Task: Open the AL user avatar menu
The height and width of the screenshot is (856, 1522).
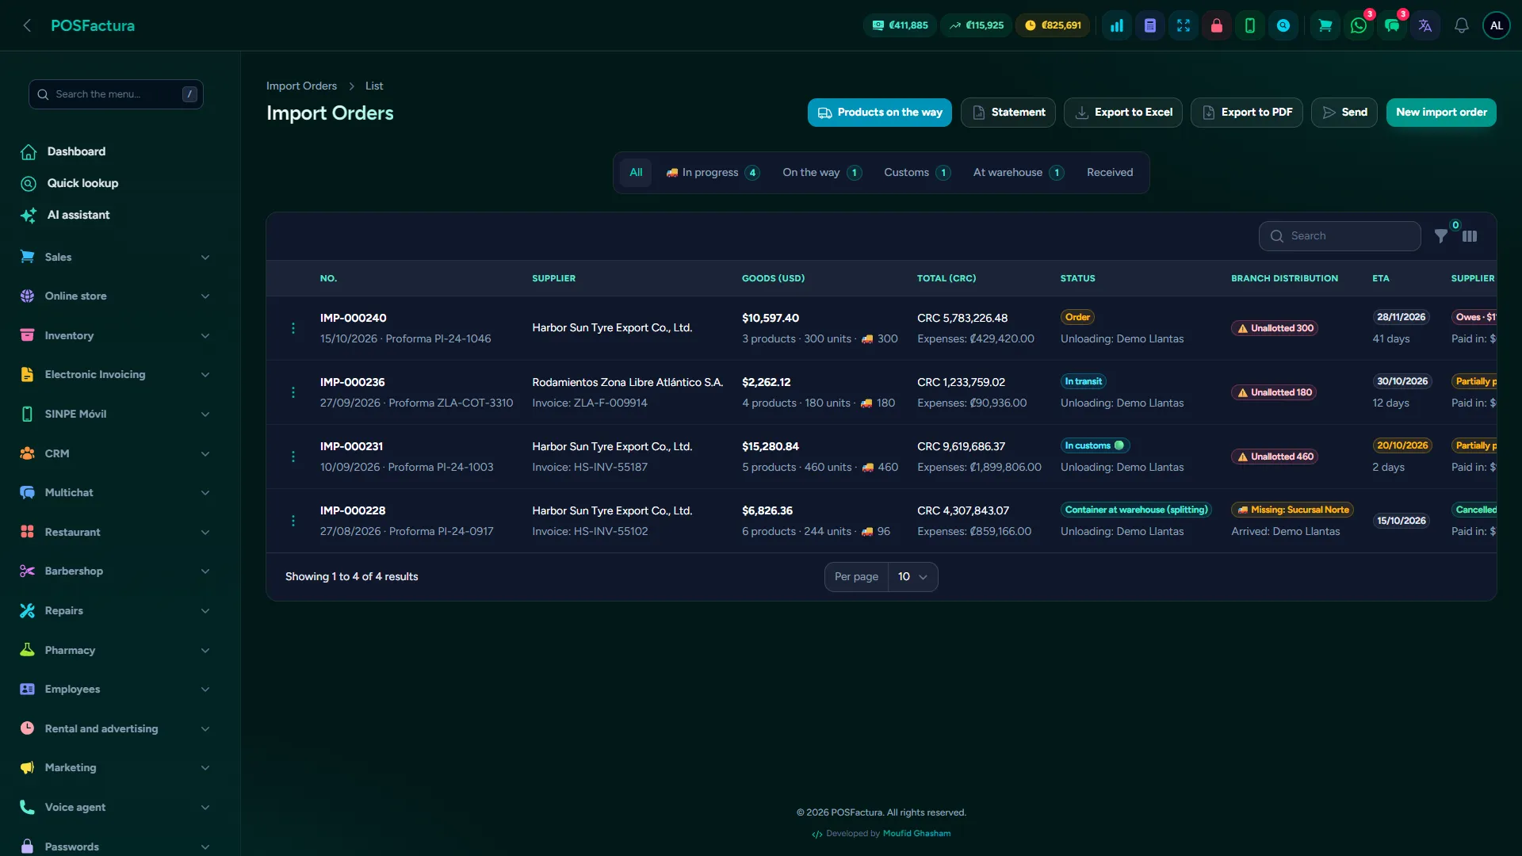Action: point(1497,25)
